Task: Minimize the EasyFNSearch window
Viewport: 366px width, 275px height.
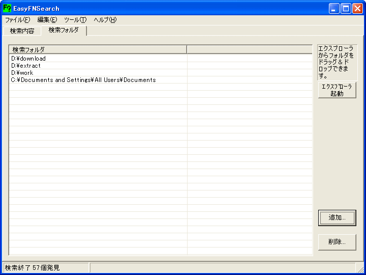Action: point(334,8)
